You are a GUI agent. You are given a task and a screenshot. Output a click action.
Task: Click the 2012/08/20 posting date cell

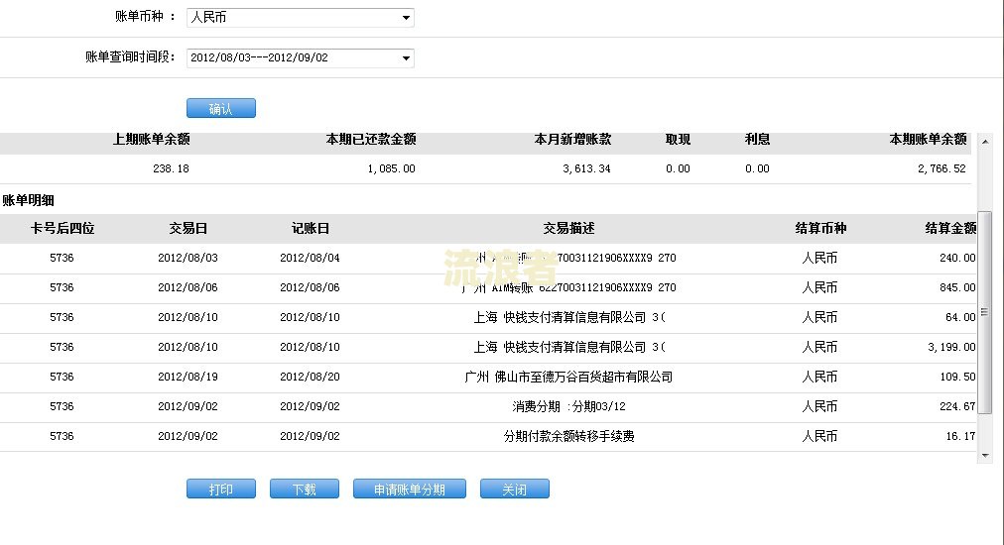[x=310, y=377]
